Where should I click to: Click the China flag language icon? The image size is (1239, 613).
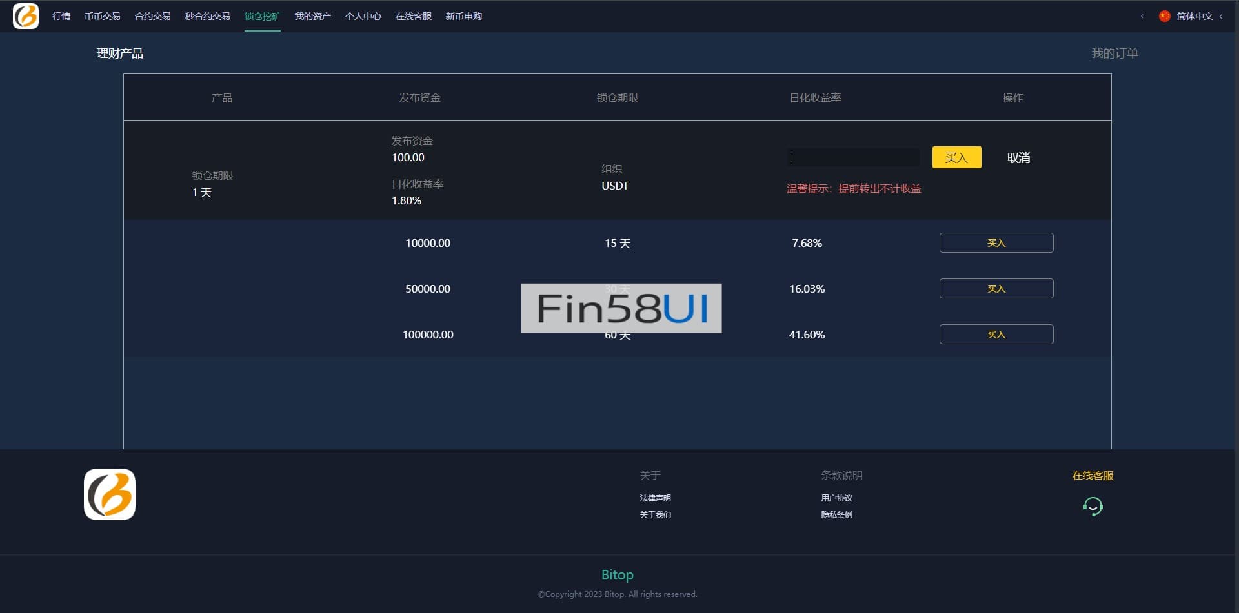tap(1164, 16)
